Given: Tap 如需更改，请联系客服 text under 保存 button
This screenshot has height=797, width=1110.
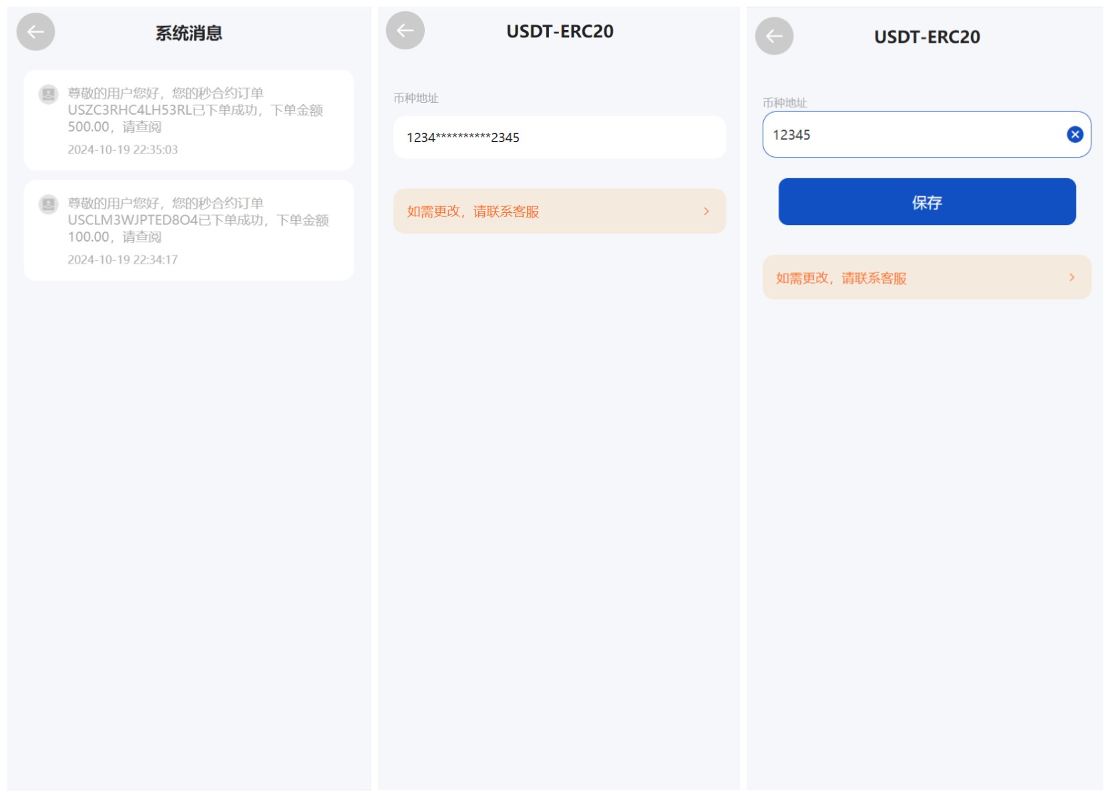Looking at the screenshot, I should [x=841, y=278].
